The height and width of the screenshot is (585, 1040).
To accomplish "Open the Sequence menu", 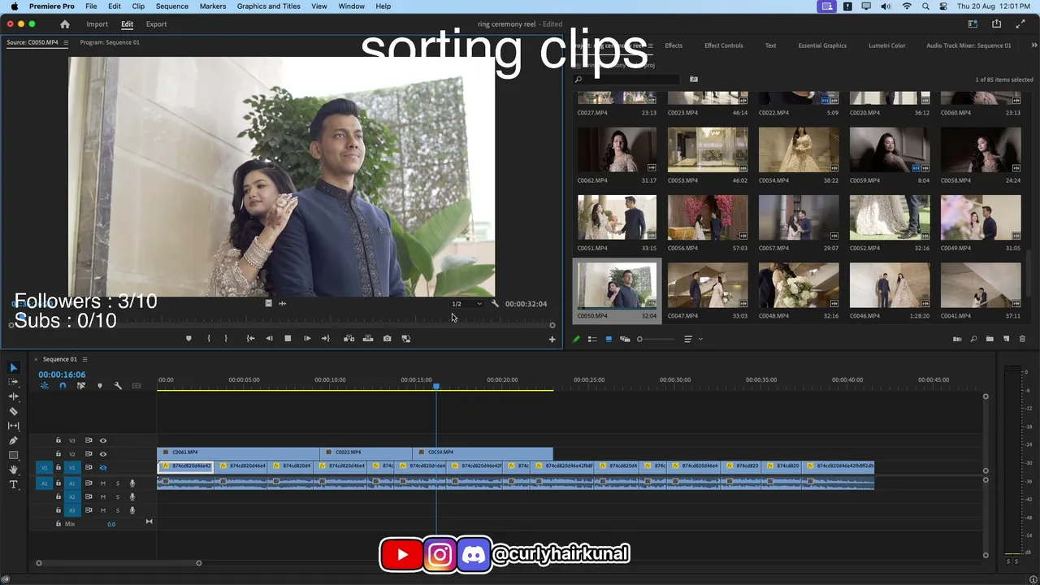I will (x=171, y=6).
